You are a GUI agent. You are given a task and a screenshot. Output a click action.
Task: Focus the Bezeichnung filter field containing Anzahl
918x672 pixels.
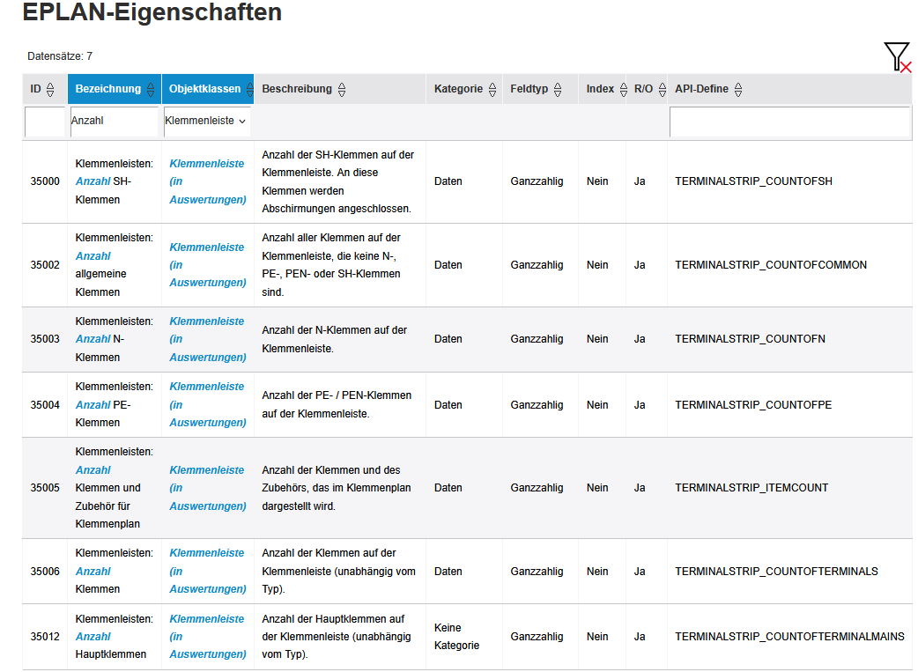pos(115,122)
